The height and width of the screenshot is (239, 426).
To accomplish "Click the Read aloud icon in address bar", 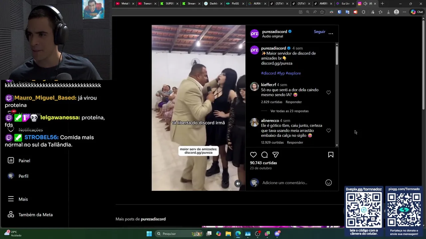I will click(315, 12).
